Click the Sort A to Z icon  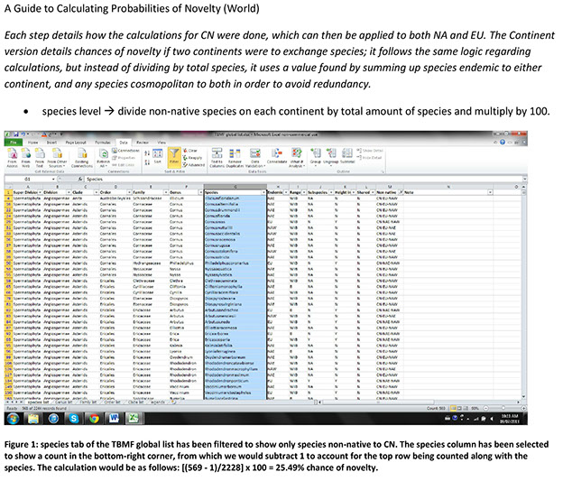(x=147, y=153)
